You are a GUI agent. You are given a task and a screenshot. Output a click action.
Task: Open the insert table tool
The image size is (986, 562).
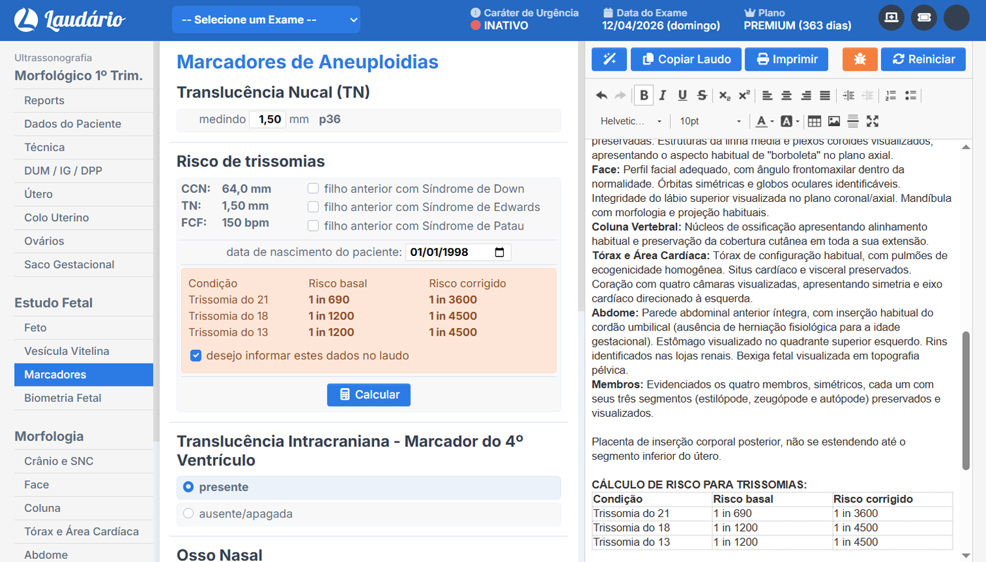click(x=814, y=121)
